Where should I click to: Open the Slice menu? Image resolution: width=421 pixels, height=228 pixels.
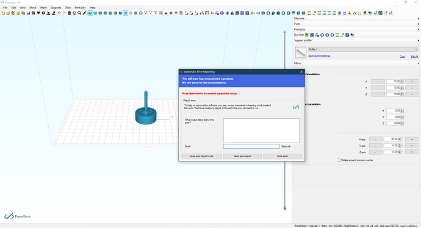(68, 8)
